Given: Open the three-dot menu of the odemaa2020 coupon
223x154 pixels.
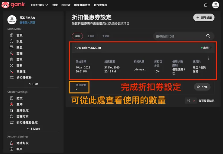Looking at the screenshot, I should pyautogui.click(x=209, y=58).
